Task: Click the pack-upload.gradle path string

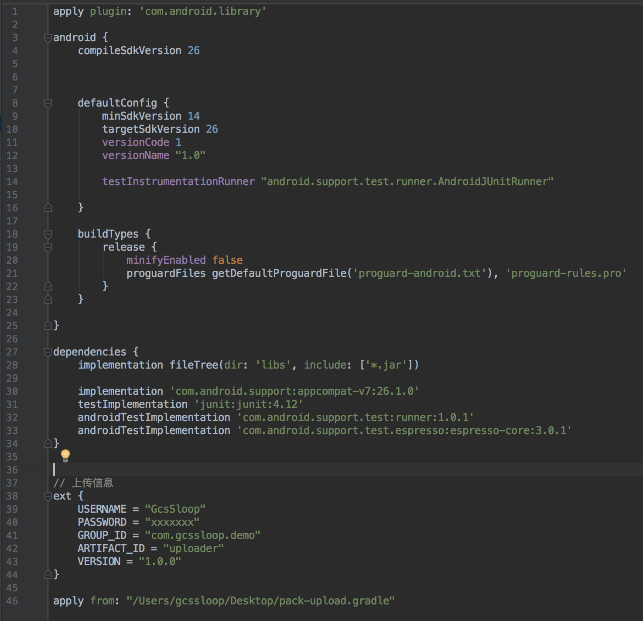Action: tap(260, 601)
